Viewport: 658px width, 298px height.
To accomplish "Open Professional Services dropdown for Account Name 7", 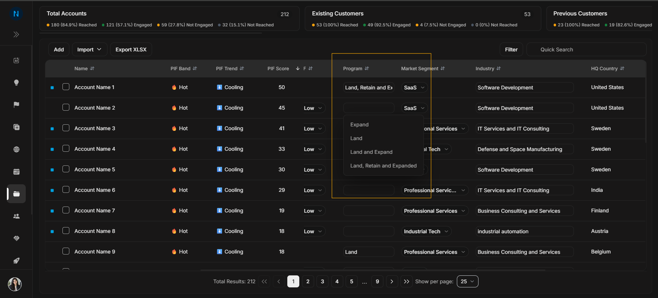I will (x=435, y=211).
